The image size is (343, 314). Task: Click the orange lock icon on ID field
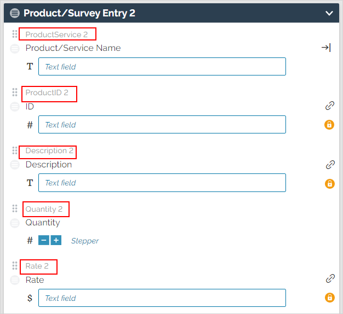pyautogui.click(x=329, y=125)
